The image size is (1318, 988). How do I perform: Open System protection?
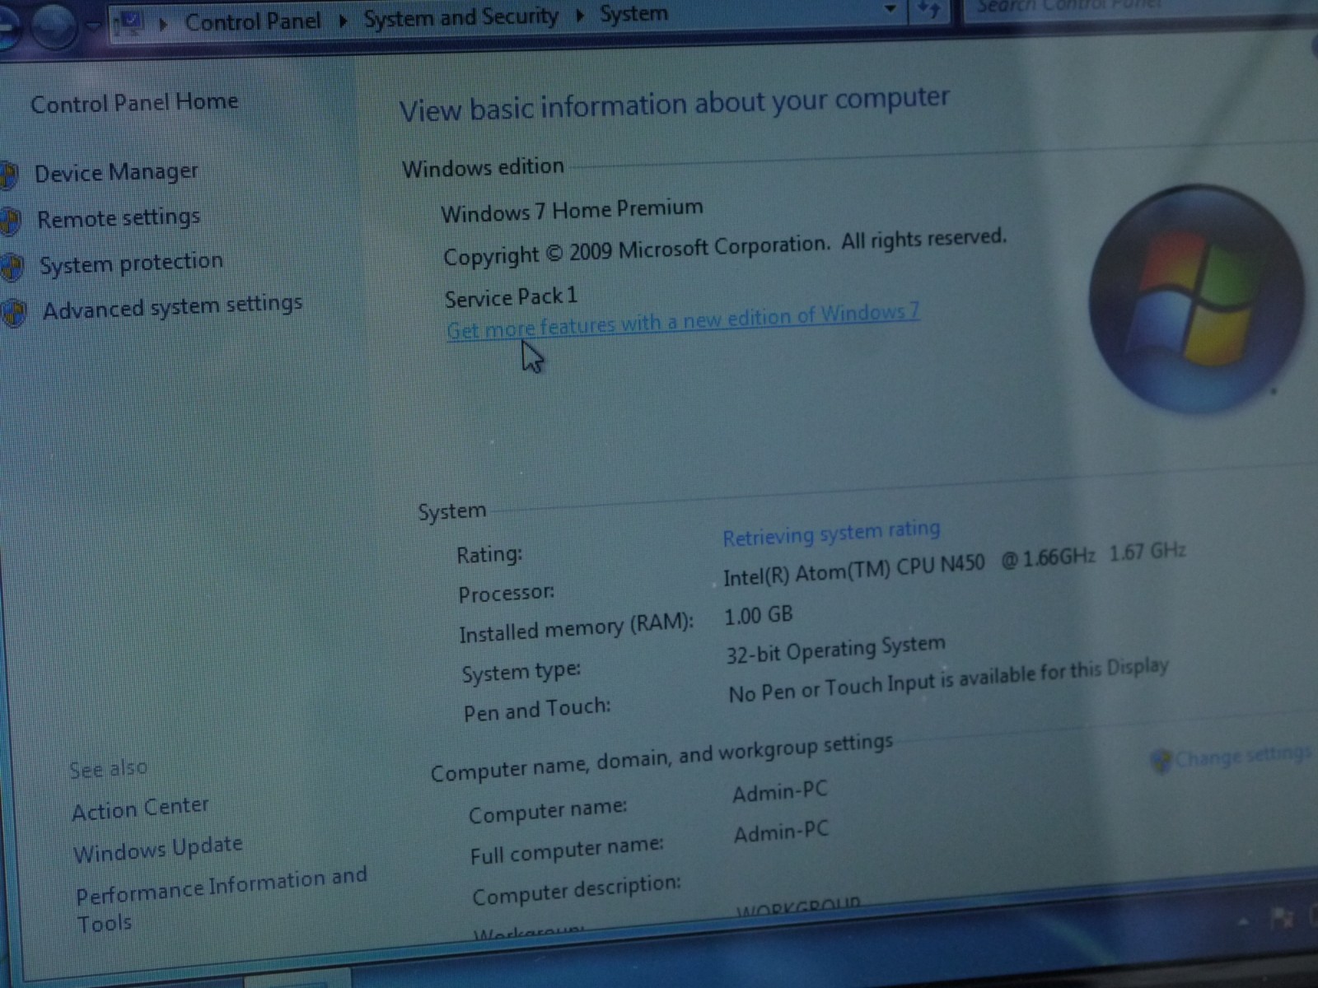pyautogui.click(x=131, y=263)
